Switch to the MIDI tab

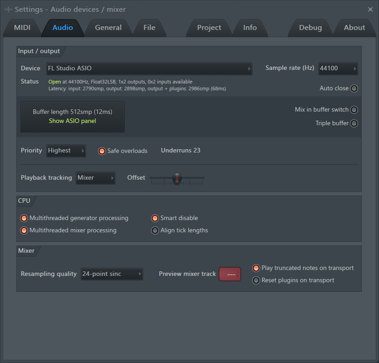[x=22, y=28]
